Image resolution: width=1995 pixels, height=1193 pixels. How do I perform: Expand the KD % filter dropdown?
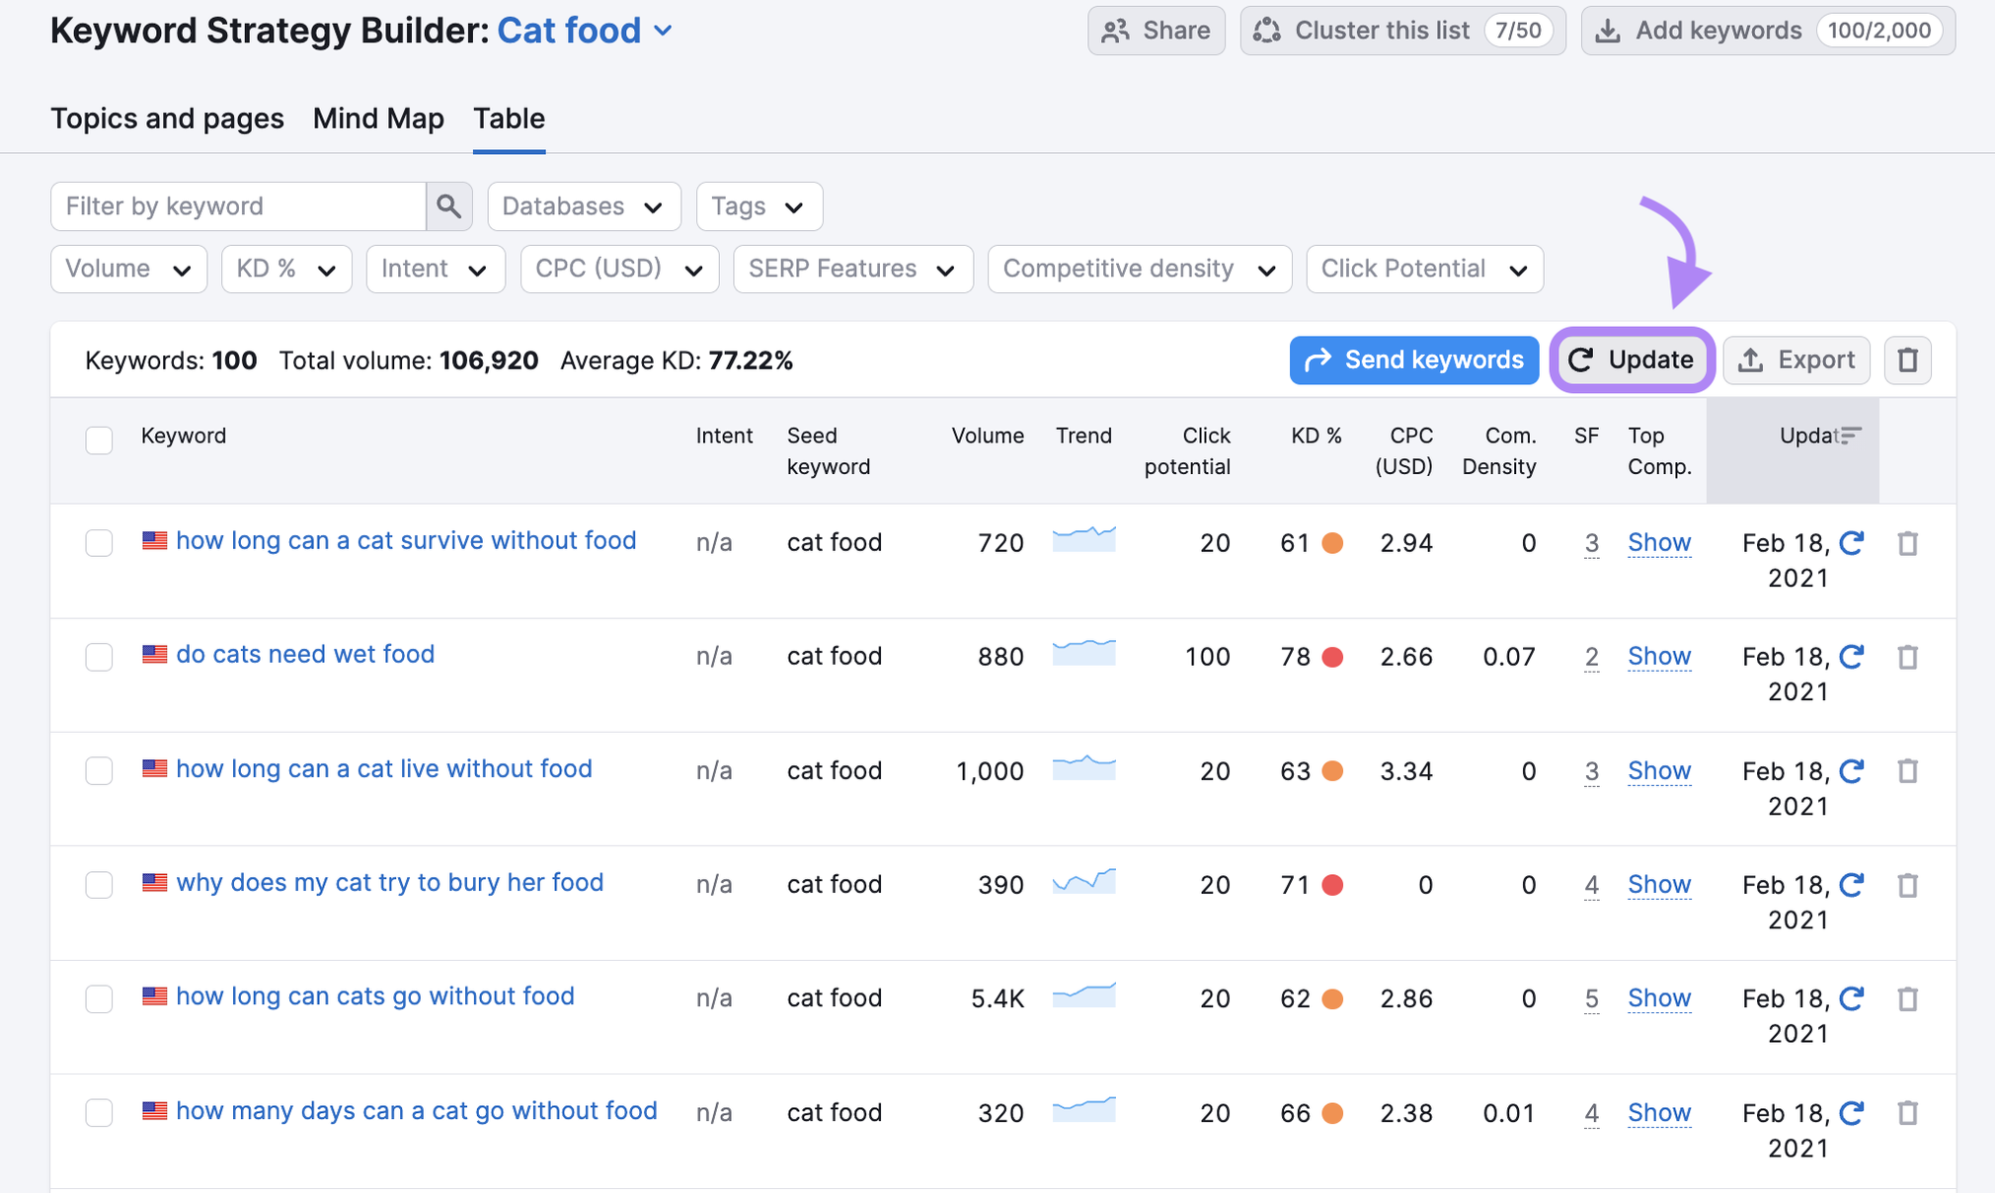point(286,269)
